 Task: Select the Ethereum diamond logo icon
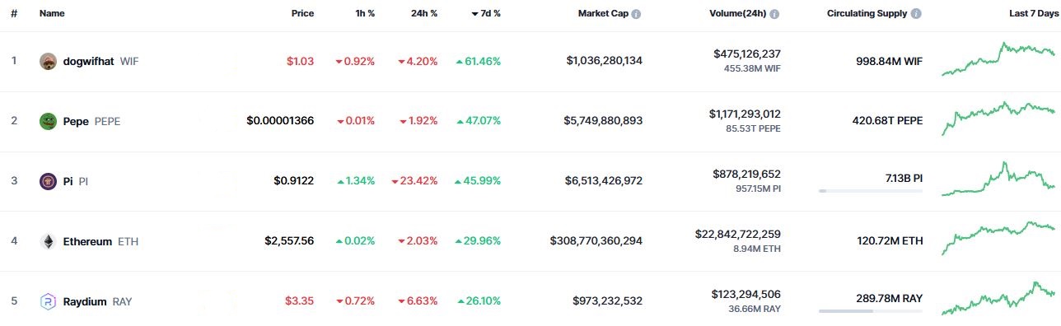48,241
